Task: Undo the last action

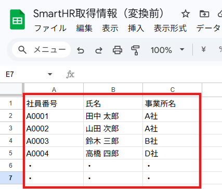Action: [81, 50]
